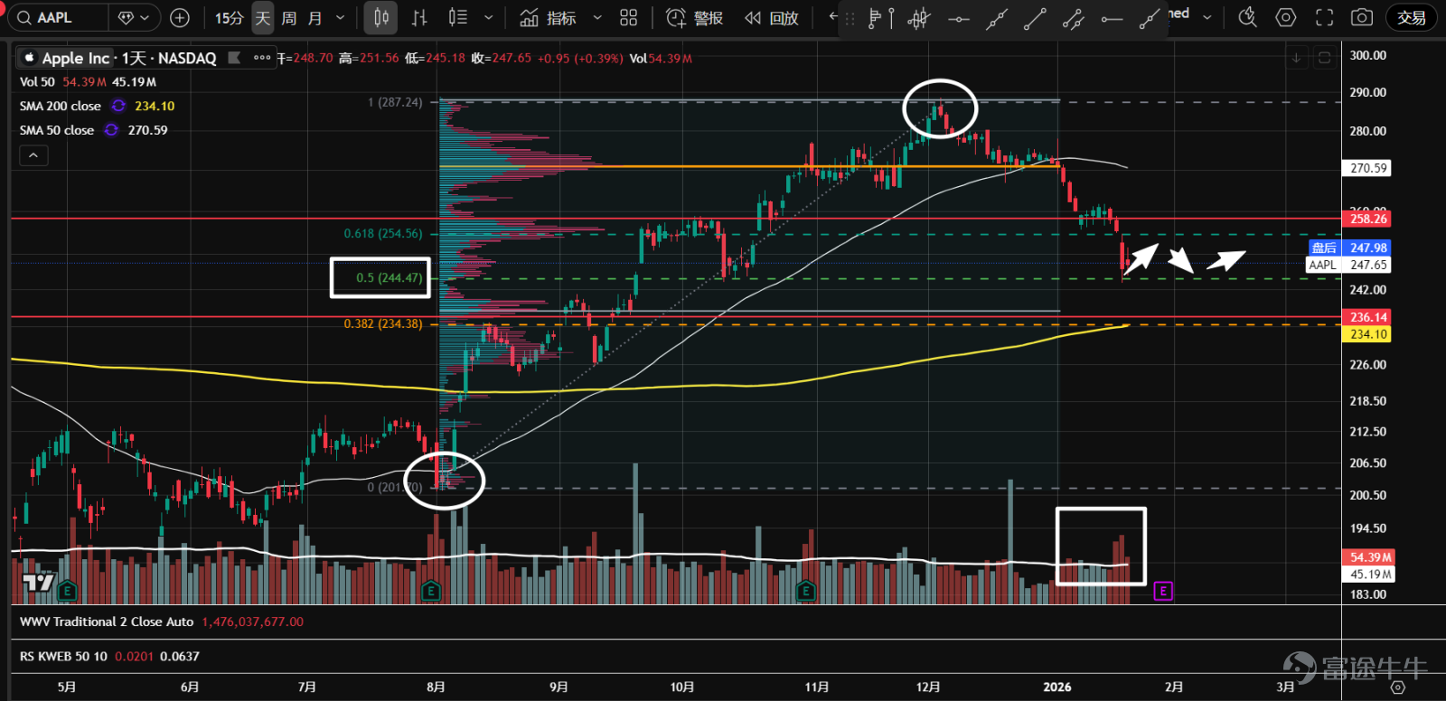Image resolution: width=1446 pixels, height=701 pixels.
Task: Click the yellow 234.10 price label
Action: (x=1368, y=334)
